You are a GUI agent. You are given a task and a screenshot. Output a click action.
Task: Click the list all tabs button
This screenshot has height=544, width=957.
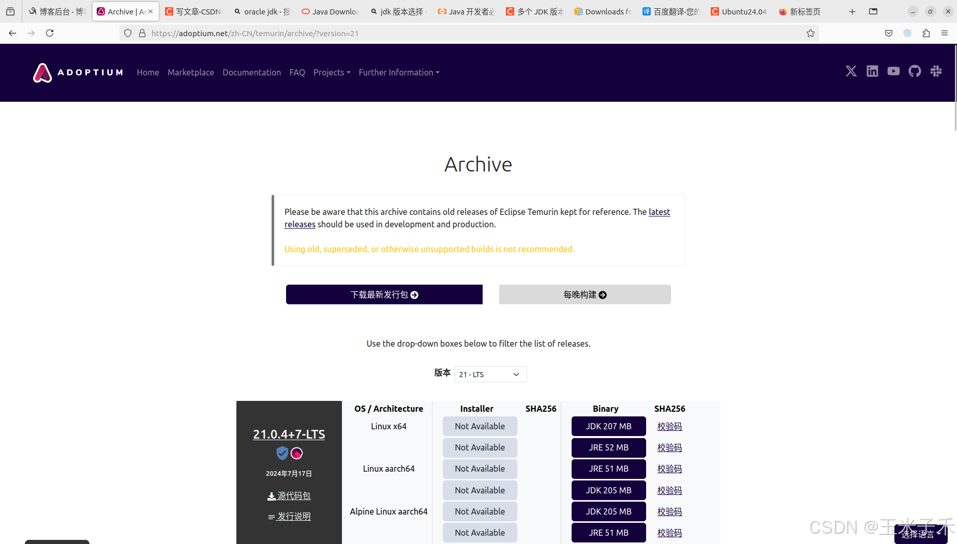click(873, 11)
